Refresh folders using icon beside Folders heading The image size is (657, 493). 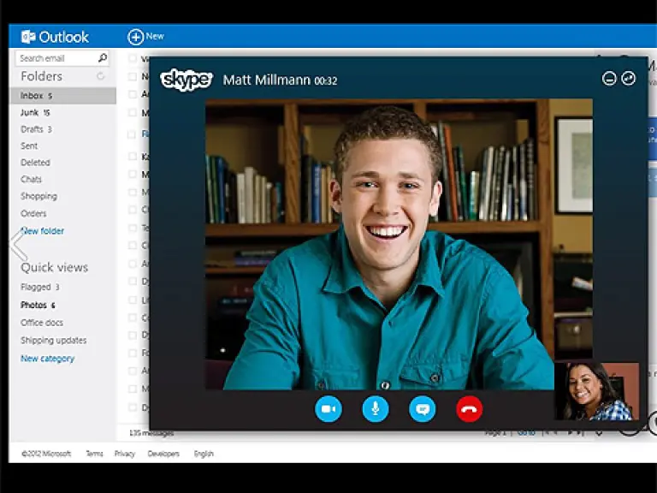(101, 77)
